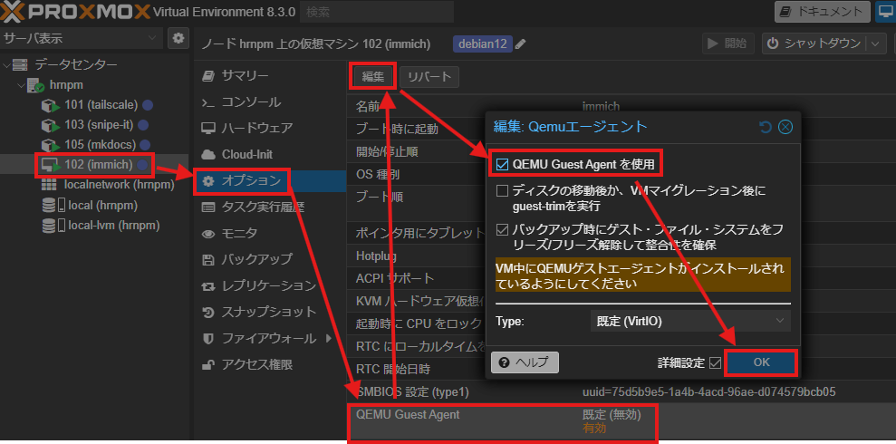This screenshot has width=896, height=444.
Task: Click the シャットダウン button
Action: click(x=814, y=44)
